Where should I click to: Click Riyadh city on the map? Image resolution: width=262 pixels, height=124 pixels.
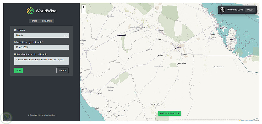coord(177,47)
